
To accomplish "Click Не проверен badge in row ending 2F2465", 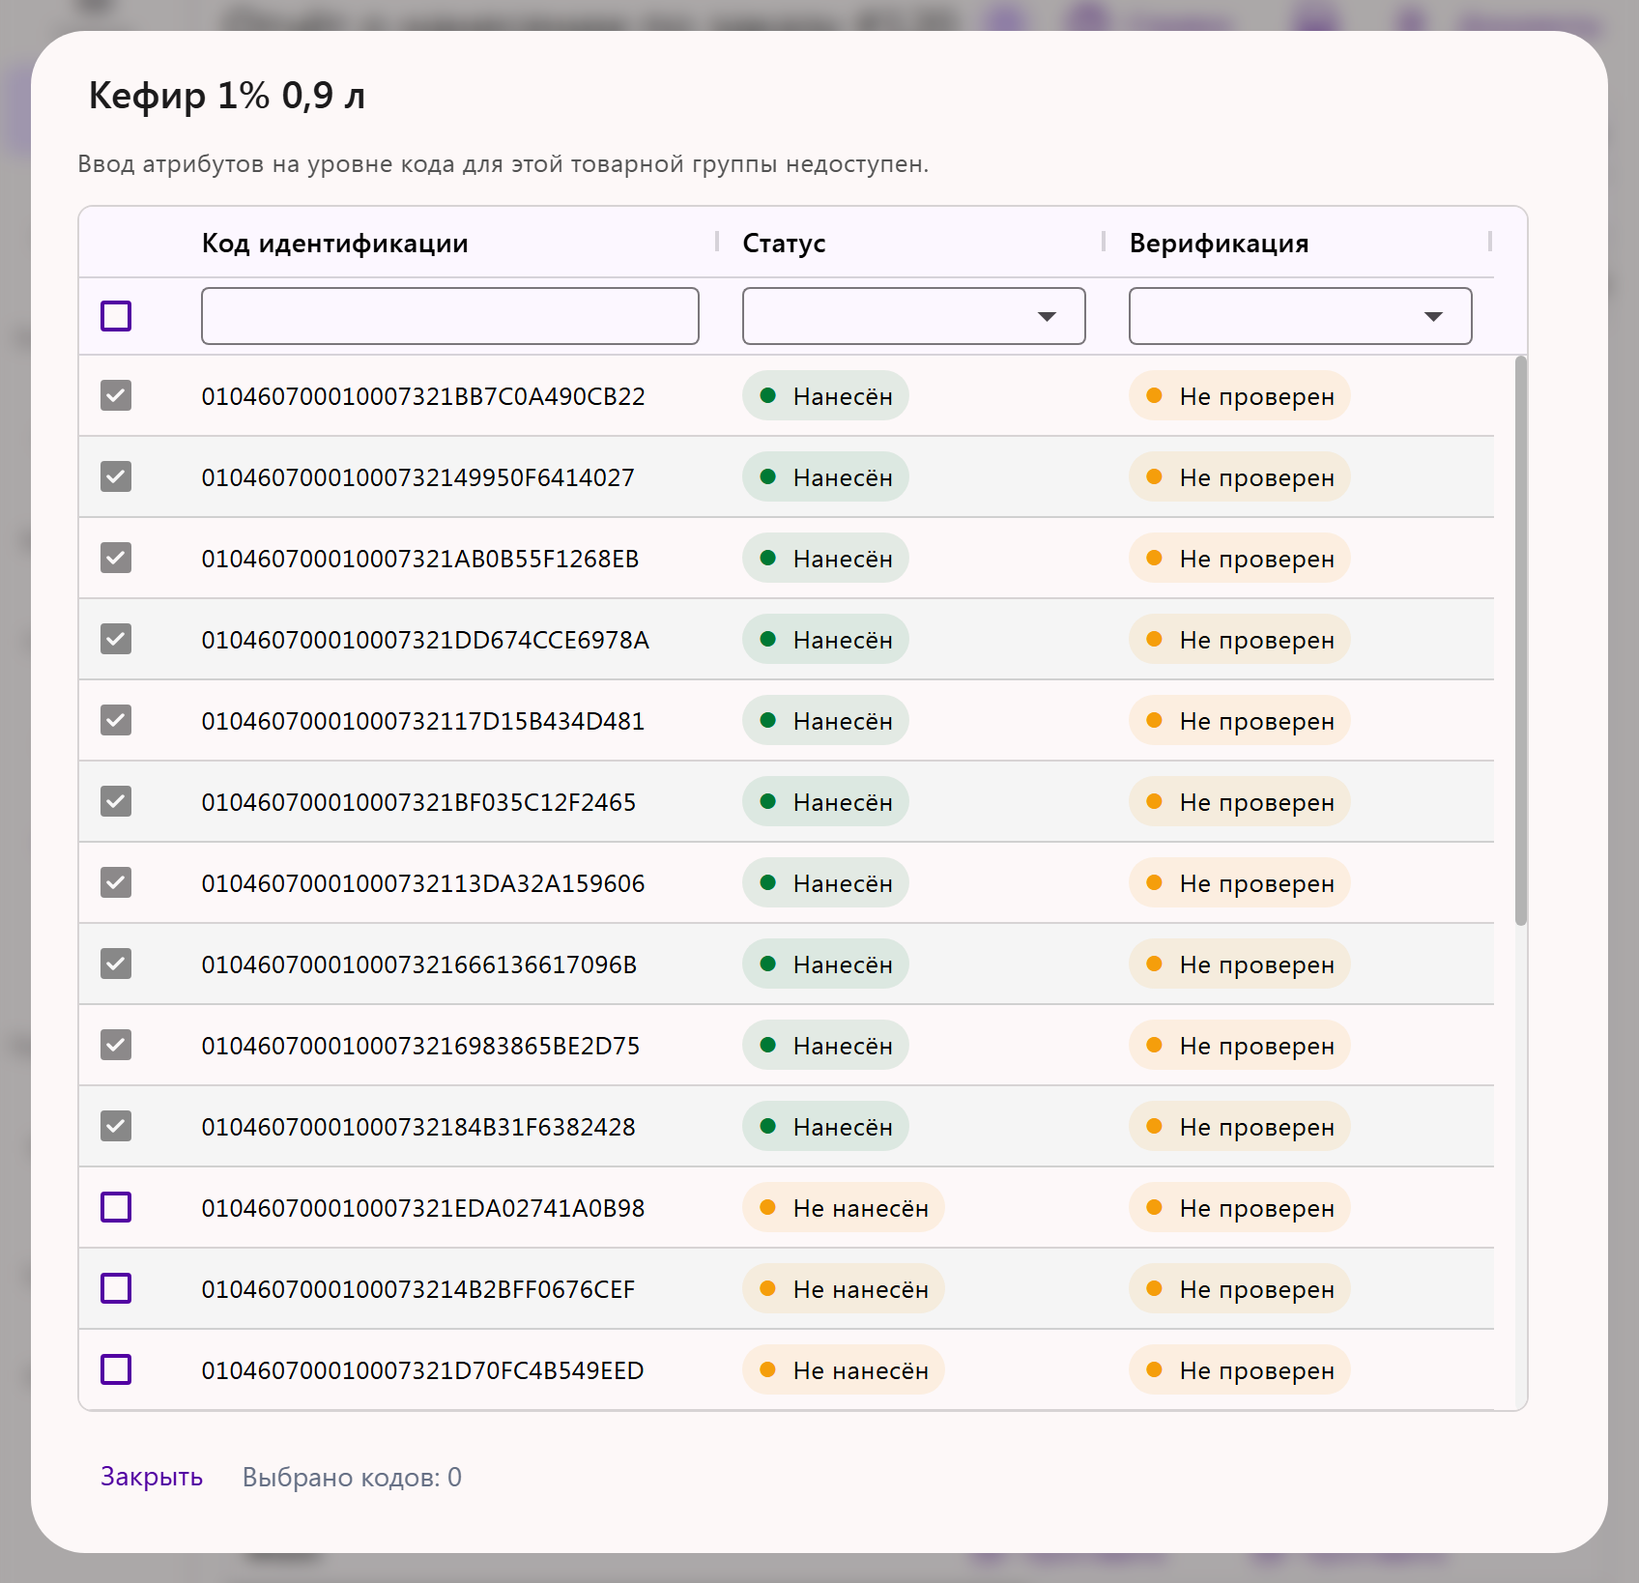I will tap(1239, 801).
